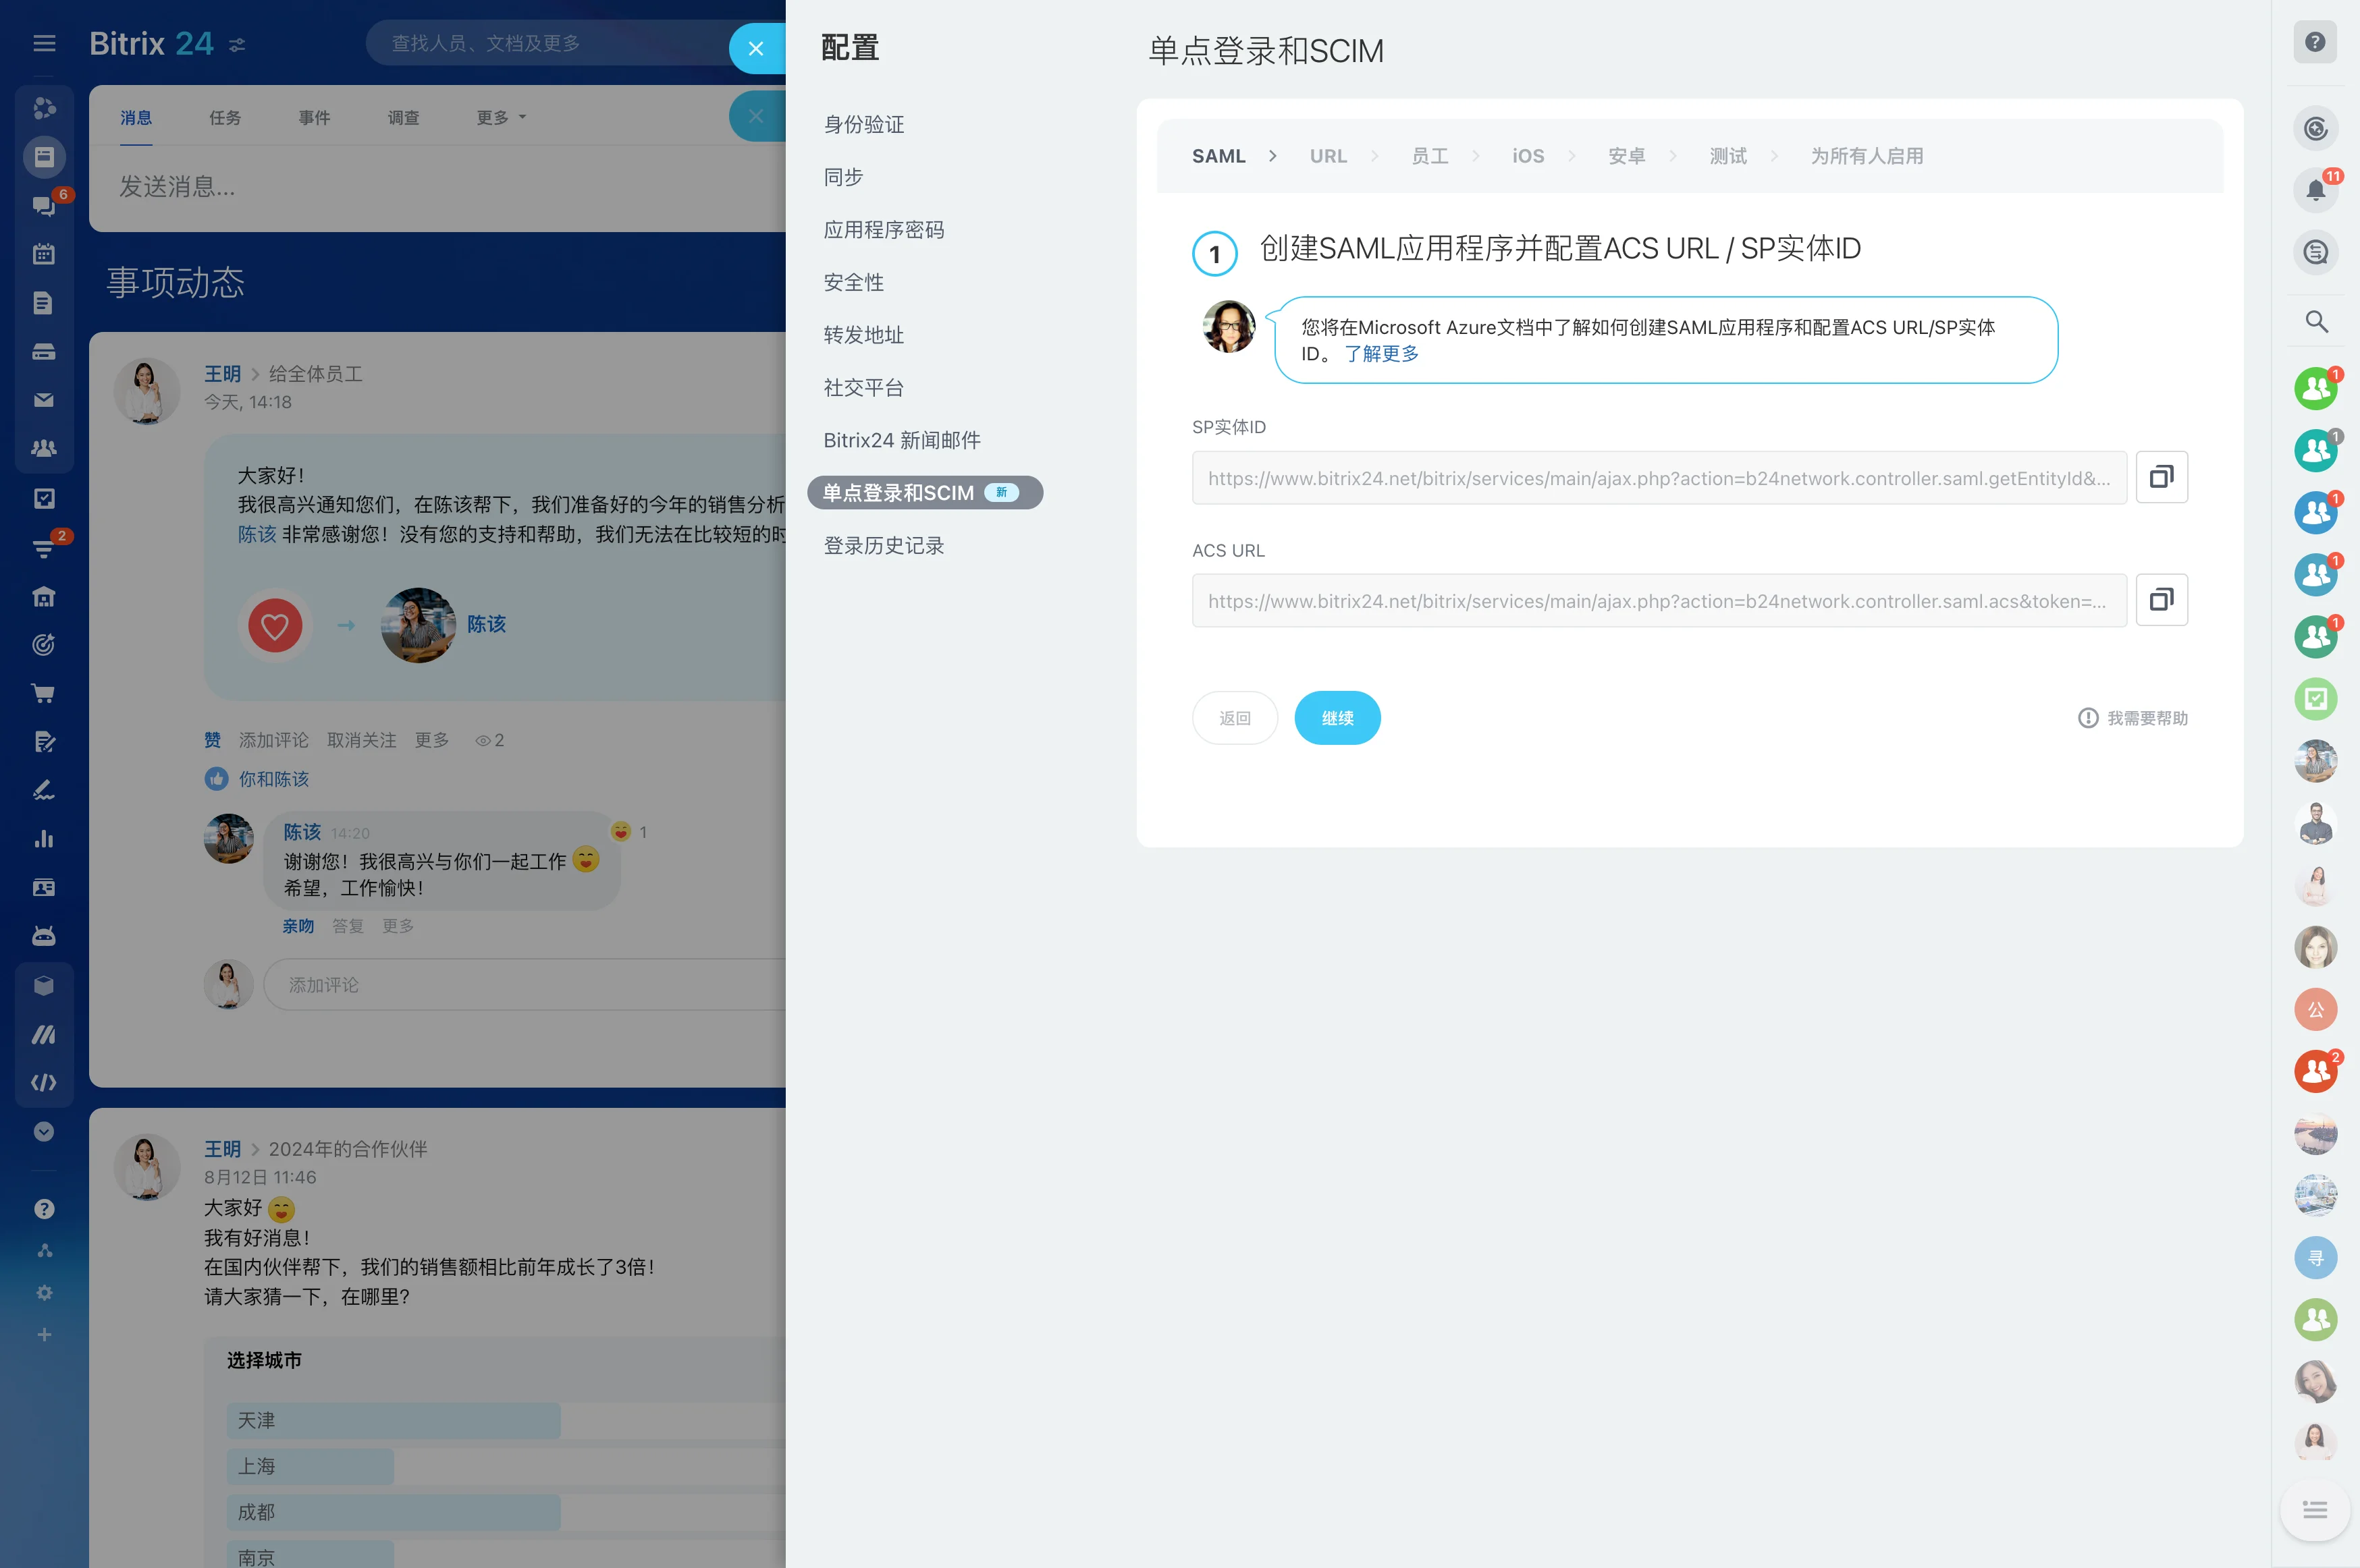
Task: Open mail envelope icon in sidebar
Action: (44, 400)
